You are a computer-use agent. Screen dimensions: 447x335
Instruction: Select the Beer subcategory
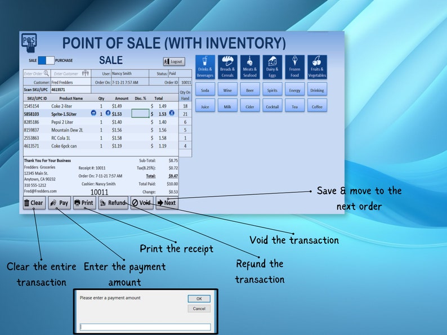[x=250, y=90]
